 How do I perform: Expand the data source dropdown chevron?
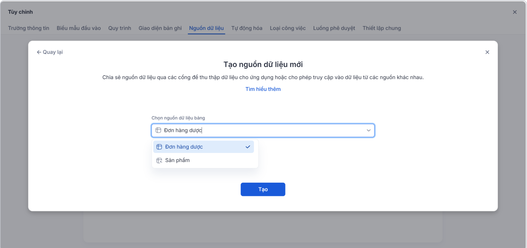click(x=368, y=131)
